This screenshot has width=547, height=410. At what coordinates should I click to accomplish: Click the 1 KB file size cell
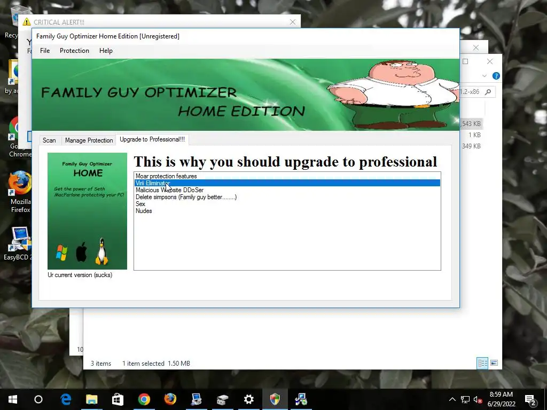tap(474, 135)
